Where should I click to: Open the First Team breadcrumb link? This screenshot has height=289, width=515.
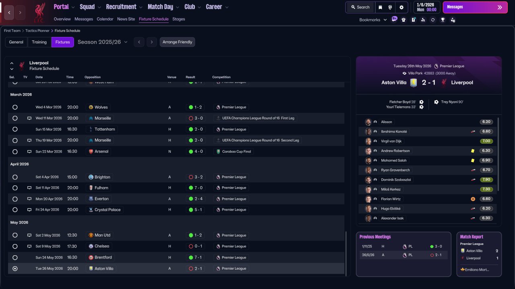(x=12, y=31)
